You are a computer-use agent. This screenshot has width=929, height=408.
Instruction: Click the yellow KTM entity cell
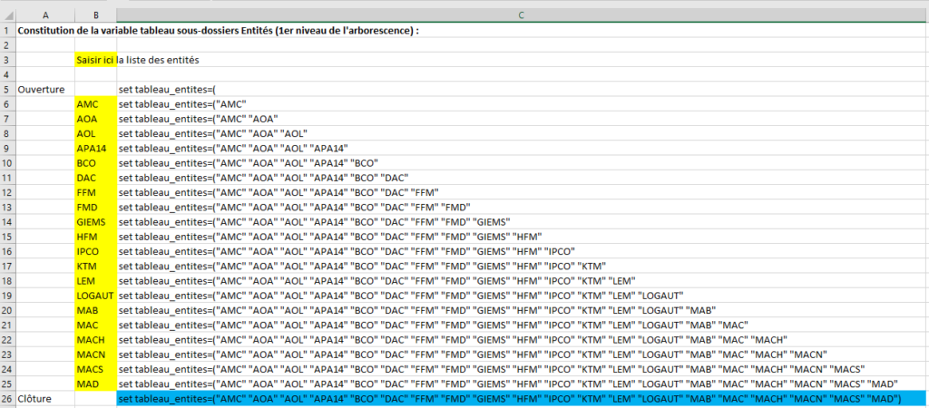[x=95, y=267]
